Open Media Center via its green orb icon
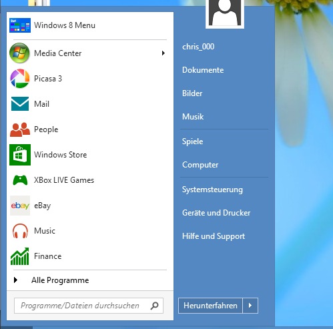Image resolution: width=333 pixels, height=329 pixels. point(19,53)
